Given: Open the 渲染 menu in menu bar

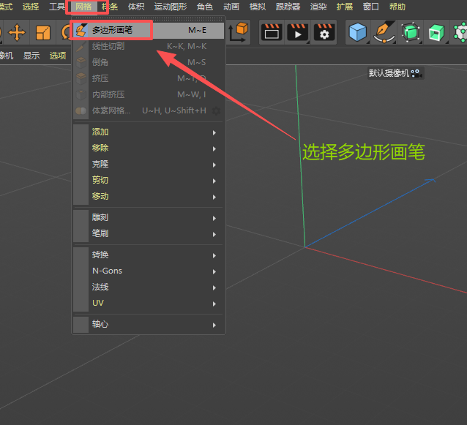Looking at the screenshot, I should (x=318, y=7).
